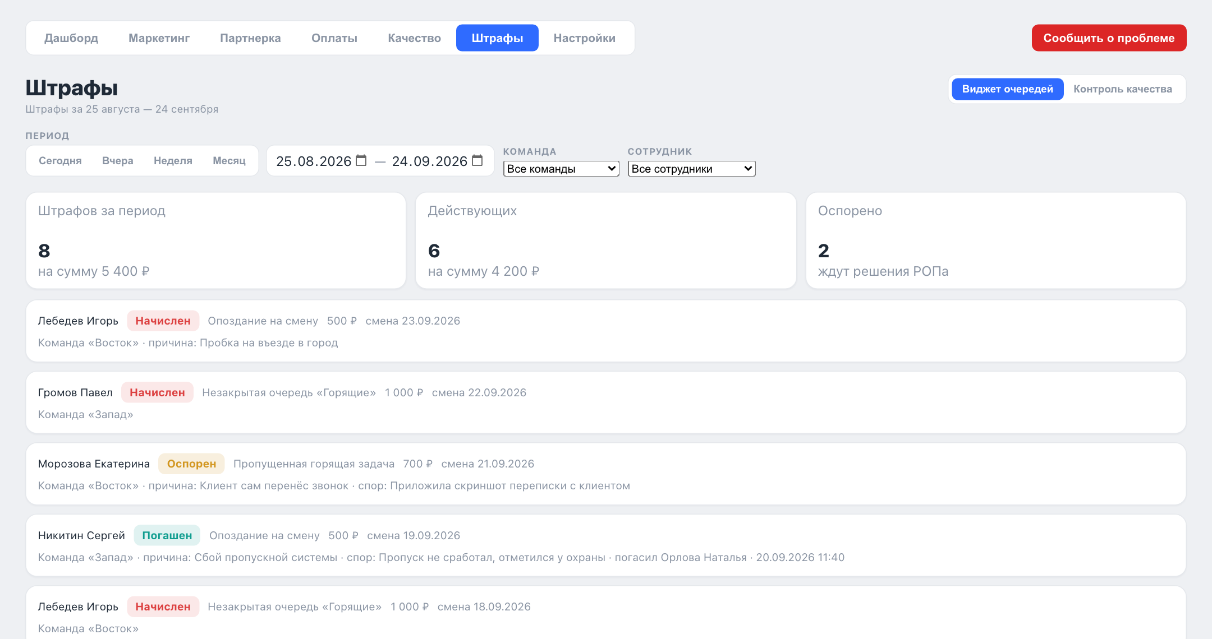Screen dimensions: 1212x639
Task: Expand the Все команды dropdown
Action: [561, 169]
